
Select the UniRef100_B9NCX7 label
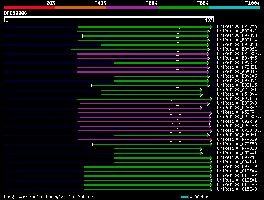[237, 63]
